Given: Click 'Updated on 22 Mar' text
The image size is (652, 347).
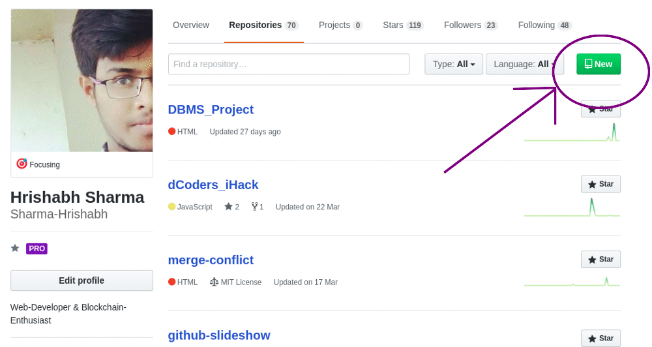Looking at the screenshot, I should 308,207.
